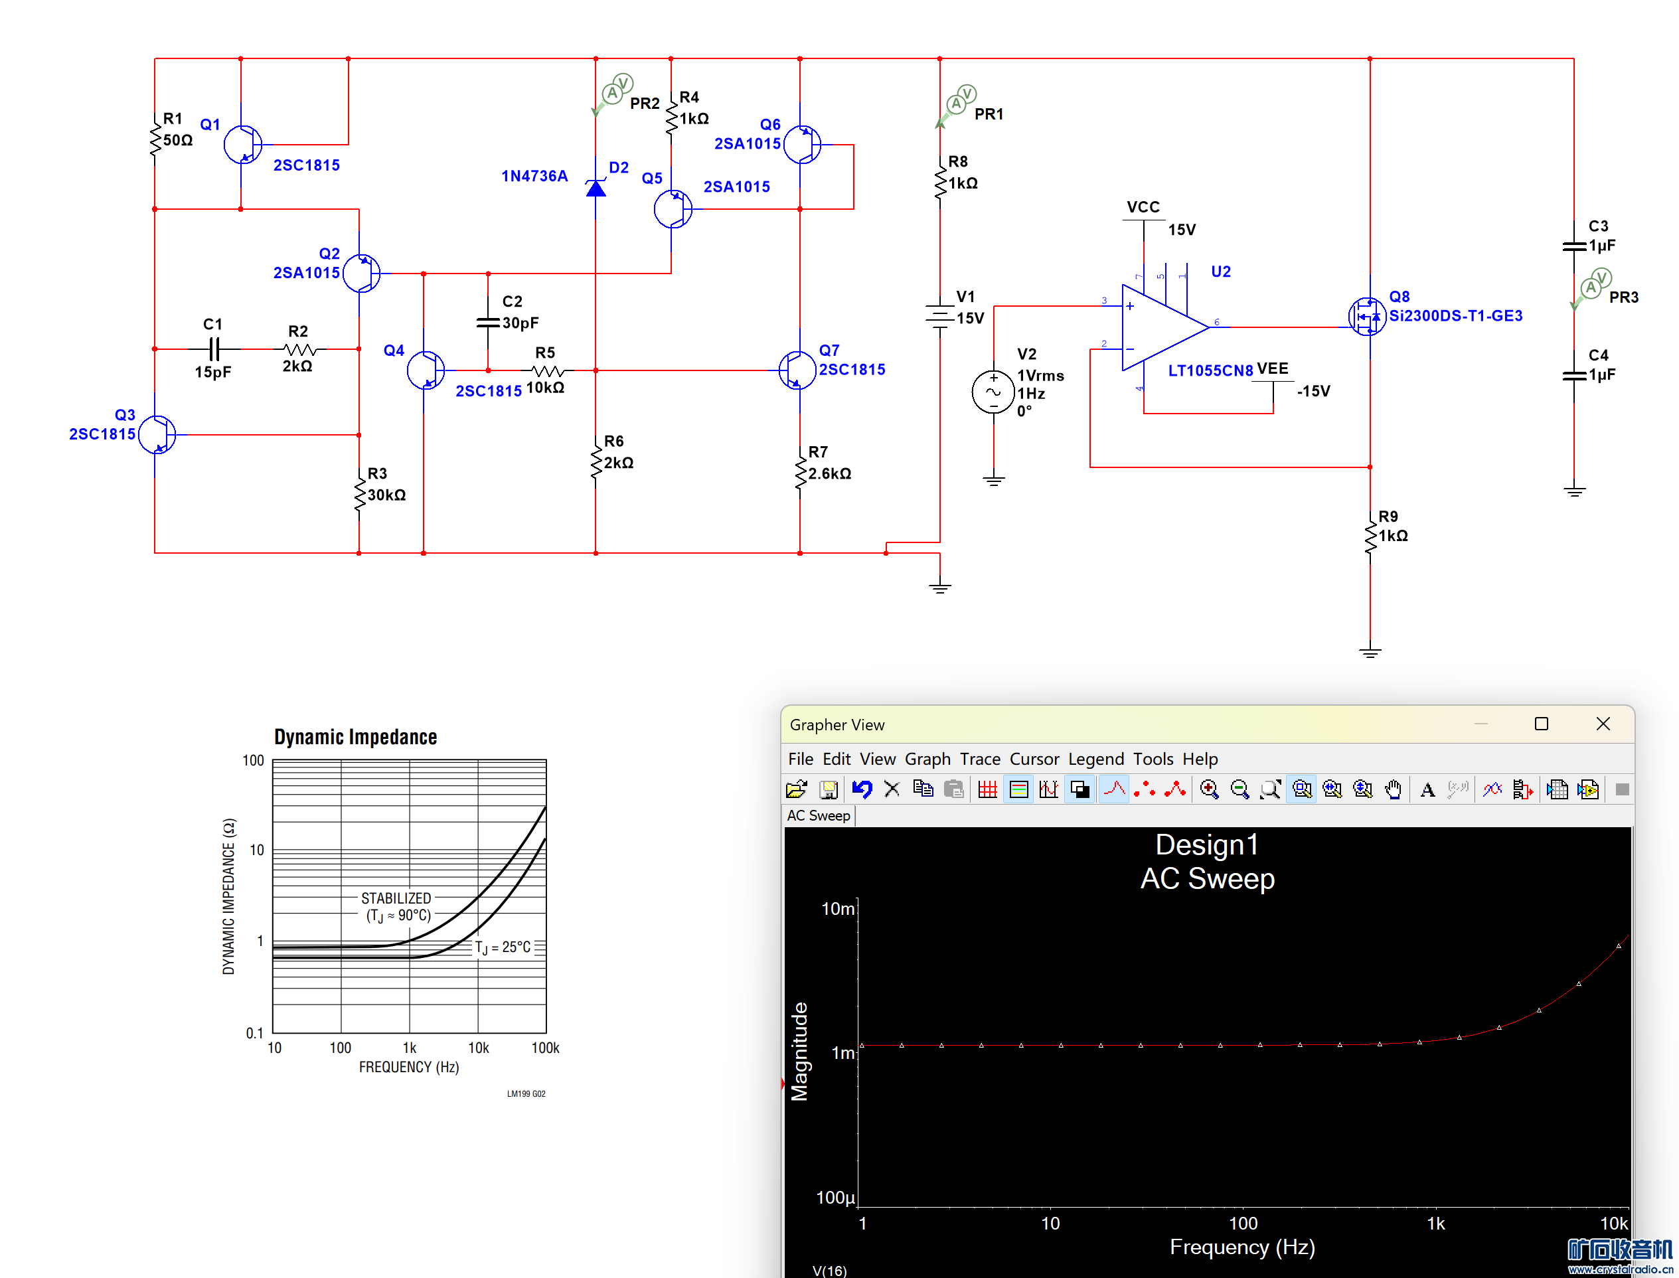
Task: Close the Grapher View window
Action: point(1602,724)
